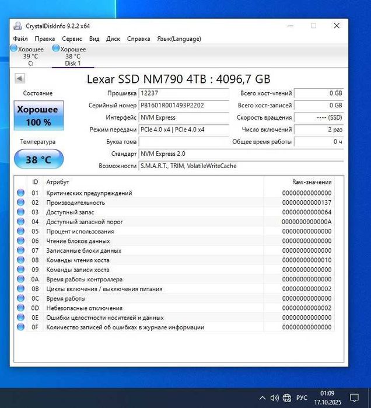
Task: Click raw value 0000000000064
Action: (x=307, y=212)
